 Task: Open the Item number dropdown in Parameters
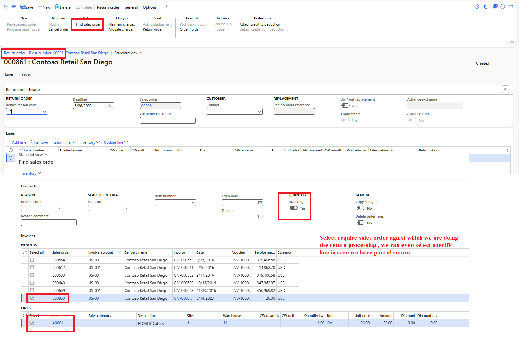193,202
